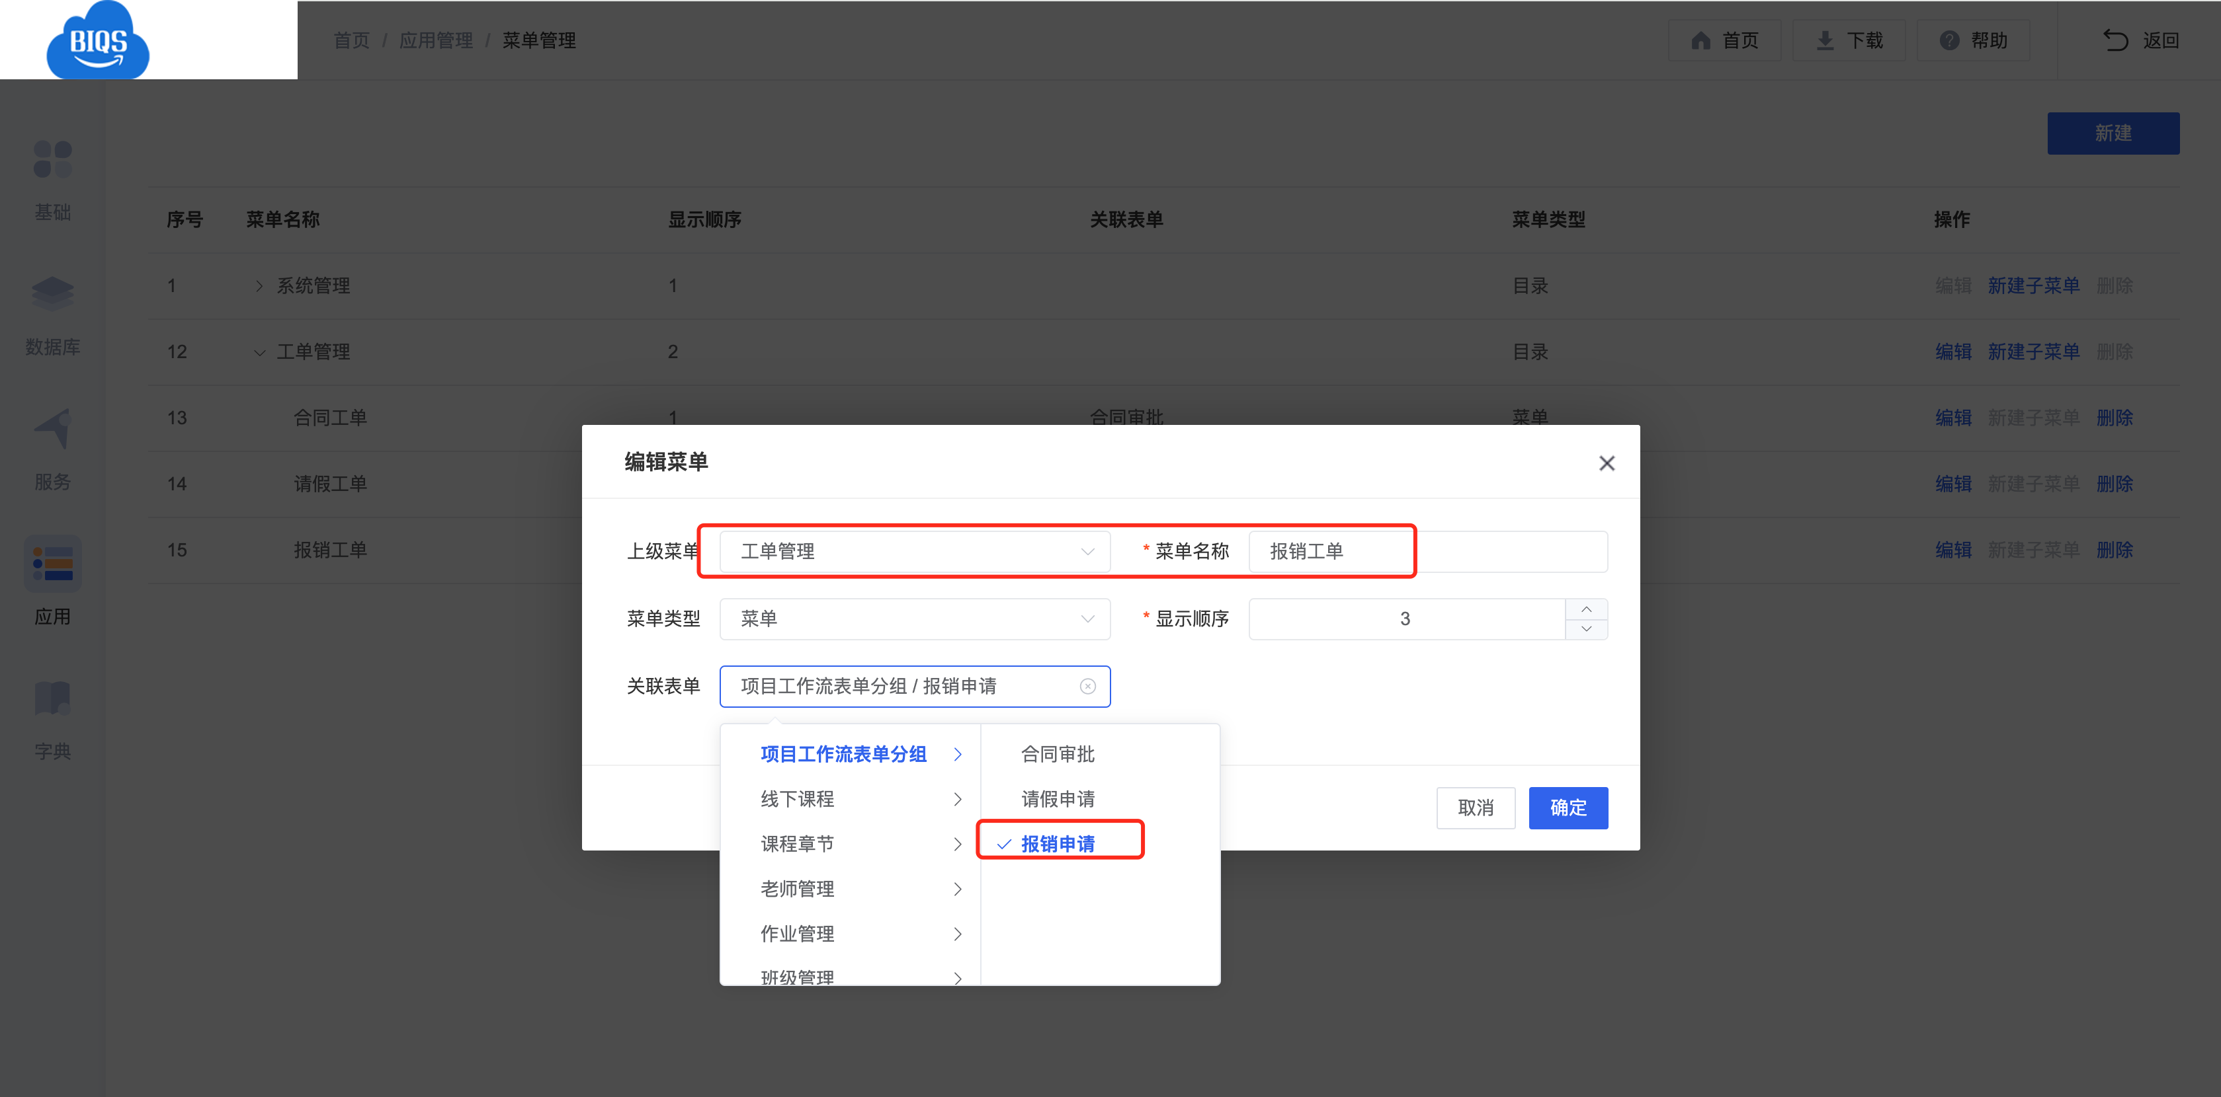
Task: Click the 关联表单 column header
Action: (1126, 220)
